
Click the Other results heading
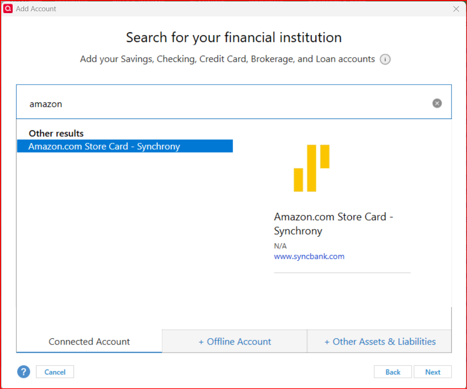(56, 133)
